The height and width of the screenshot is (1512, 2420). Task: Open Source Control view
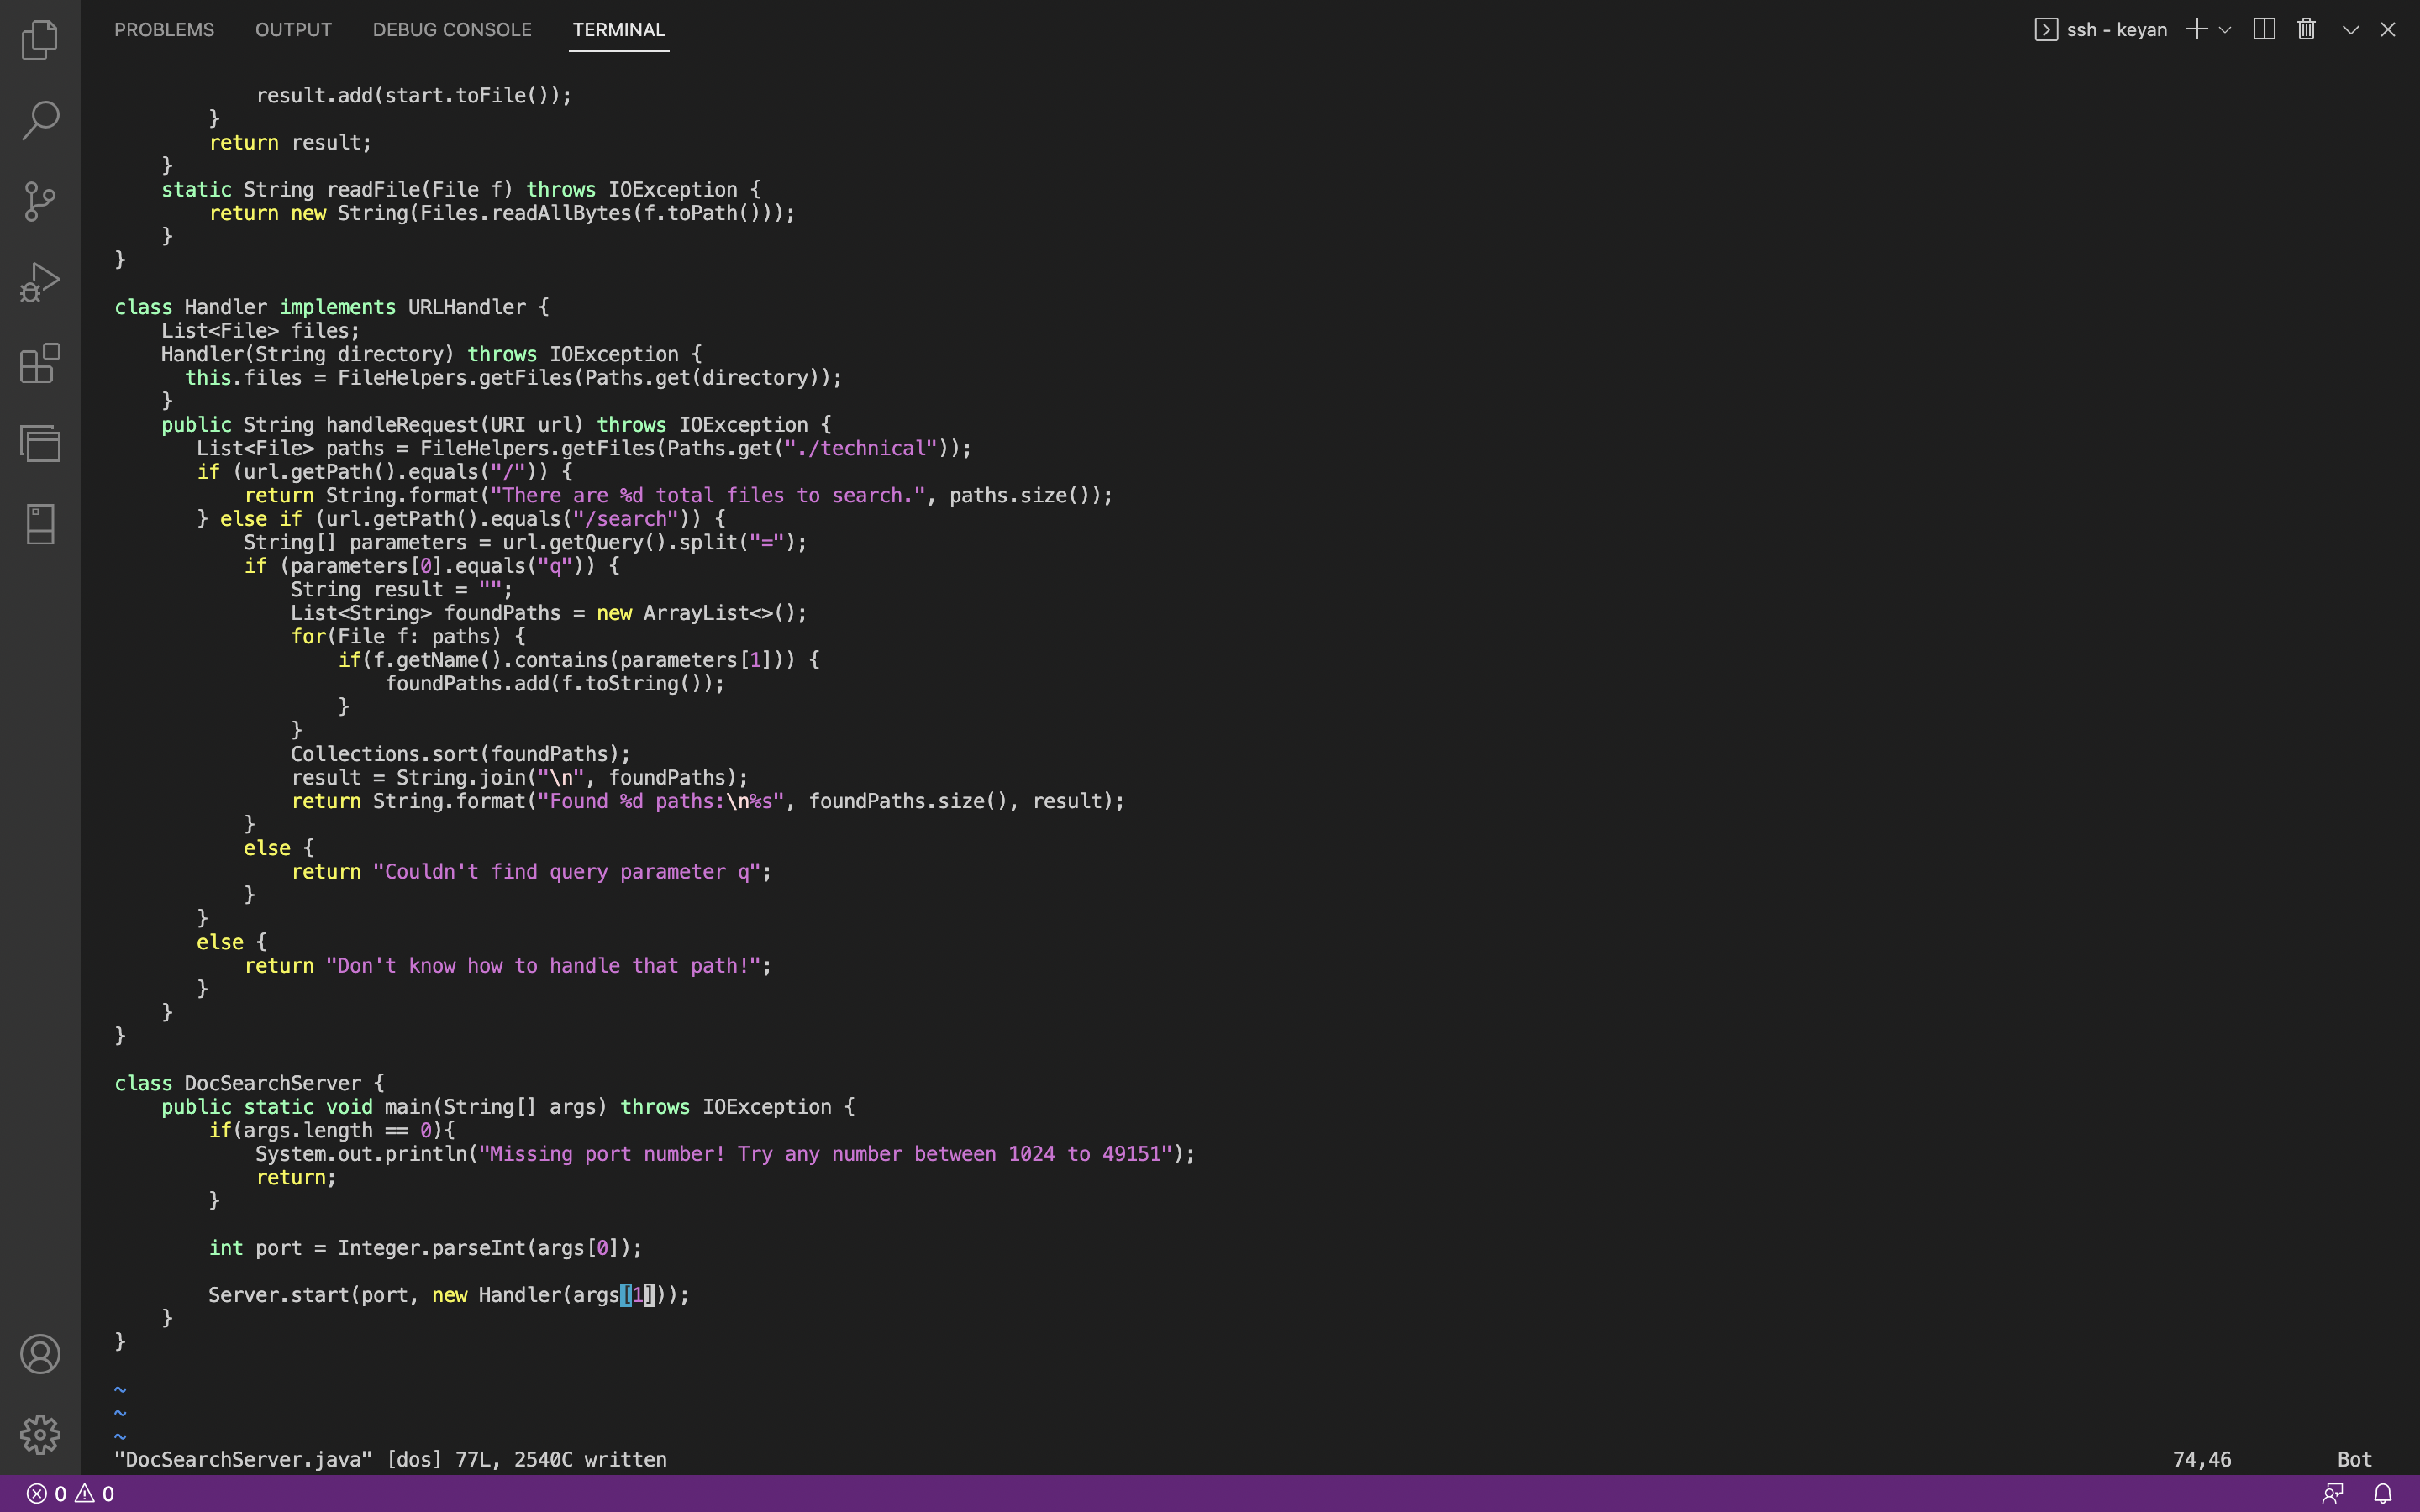[40, 201]
